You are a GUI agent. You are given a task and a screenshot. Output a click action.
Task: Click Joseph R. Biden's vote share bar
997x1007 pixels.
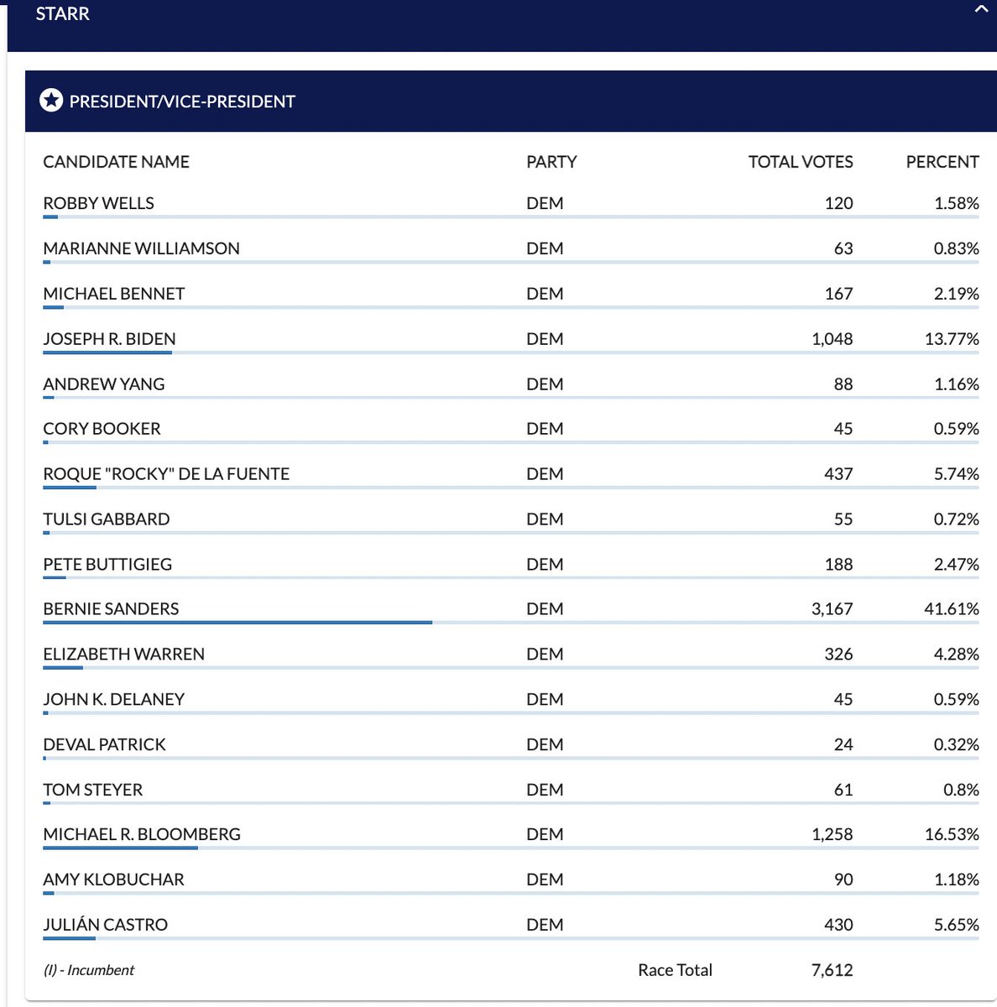coord(511,352)
